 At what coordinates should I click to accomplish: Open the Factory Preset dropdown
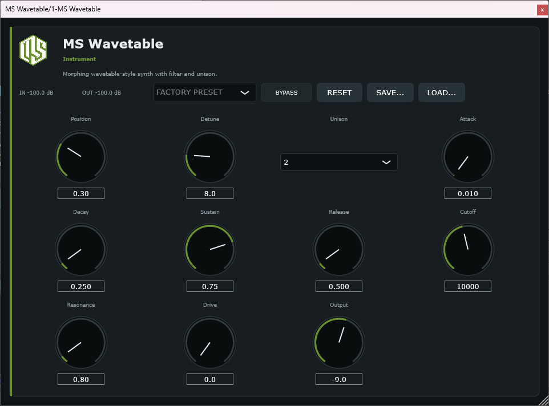(204, 92)
